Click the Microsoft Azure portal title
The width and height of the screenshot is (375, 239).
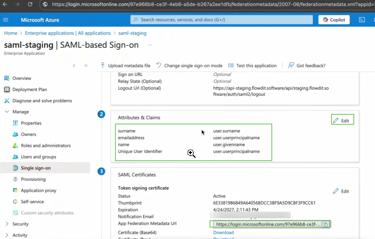click(40, 20)
